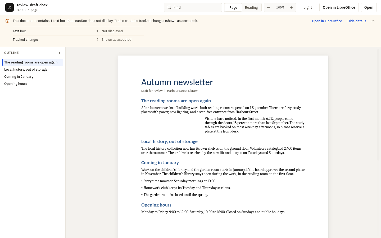This screenshot has height=238, width=381.
Task: Click the review-draft.docx file name
Action: [x=32, y=5]
